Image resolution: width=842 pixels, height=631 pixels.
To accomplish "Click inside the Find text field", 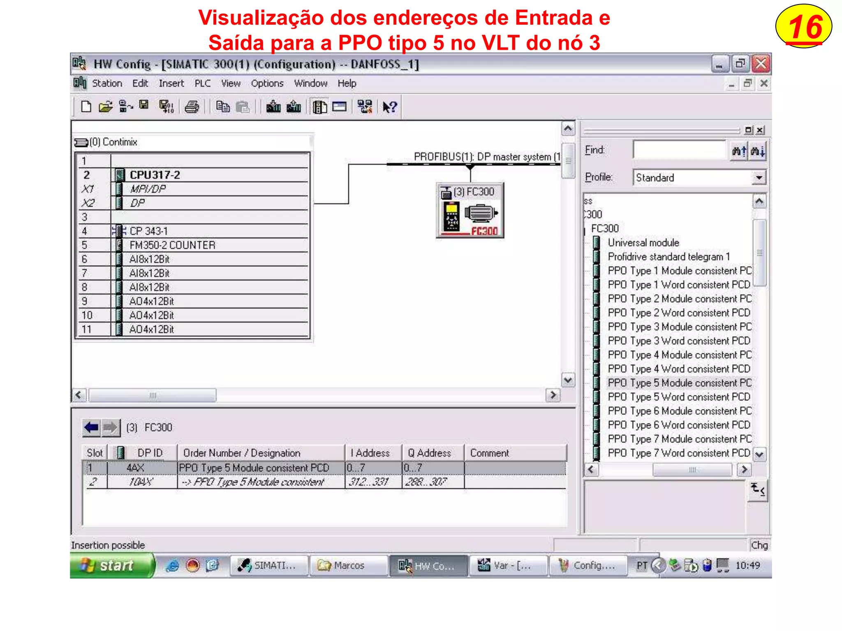I will [680, 150].
